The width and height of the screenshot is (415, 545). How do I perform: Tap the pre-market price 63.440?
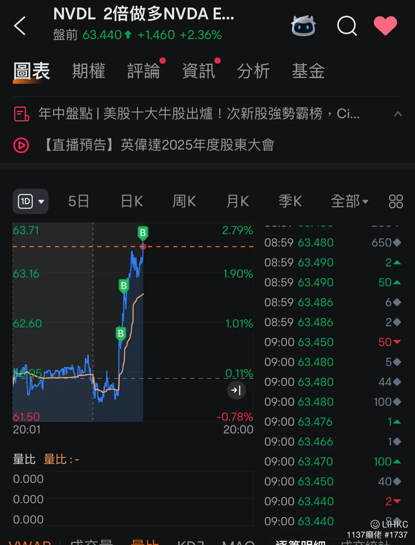click(x=102, y=35)
